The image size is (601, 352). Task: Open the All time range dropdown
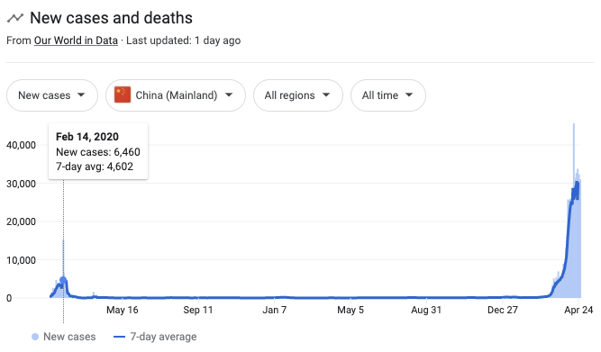pyautogui.click(x=387, y=95)
